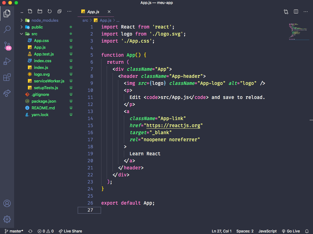This screenshot has width=313, height=234.
Task: Toggle notifications with the bell icon
Action: point(307,231)
